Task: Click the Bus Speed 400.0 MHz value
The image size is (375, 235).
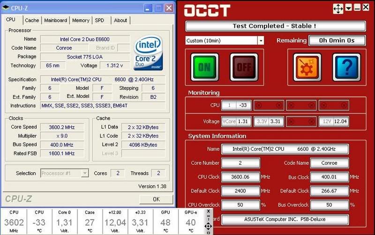Action: [x=62, y=145]
